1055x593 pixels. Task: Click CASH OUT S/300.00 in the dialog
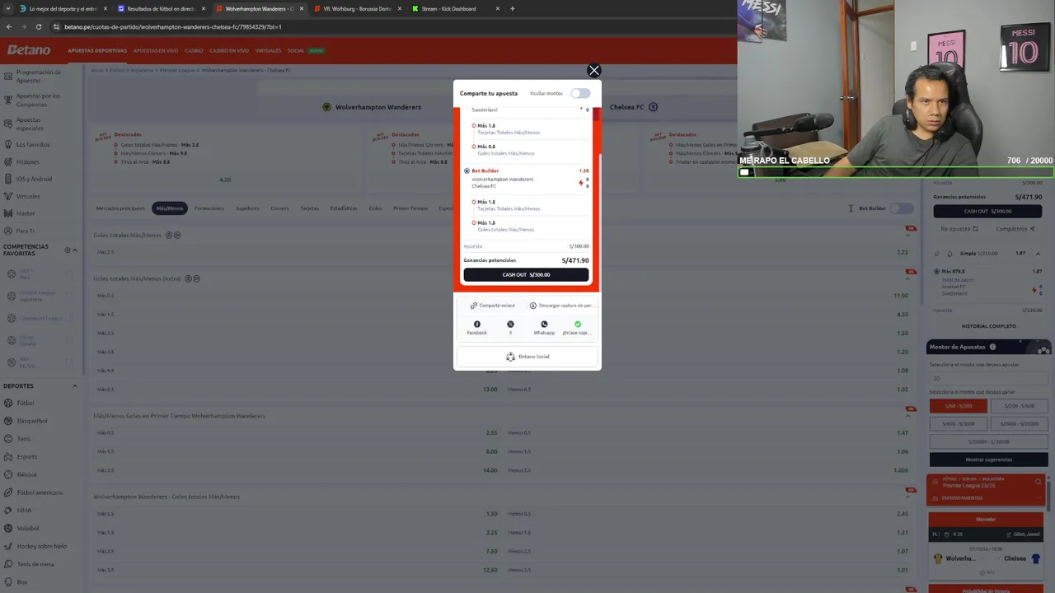pyautogui.click(x=526, y=274)
